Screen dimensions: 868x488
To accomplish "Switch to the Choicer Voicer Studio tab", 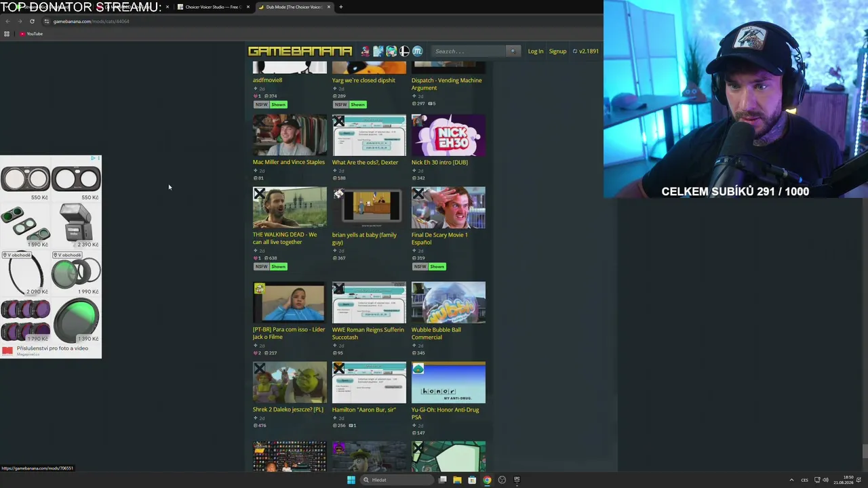I will click(x=212, y=7).
